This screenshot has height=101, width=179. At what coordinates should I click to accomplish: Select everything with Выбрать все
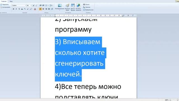(x=88, y=10)
